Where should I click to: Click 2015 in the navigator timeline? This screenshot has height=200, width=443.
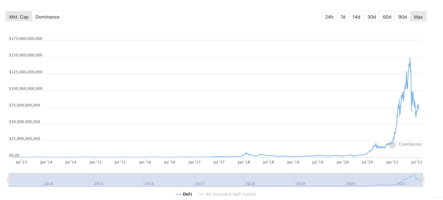click(99, 184)
